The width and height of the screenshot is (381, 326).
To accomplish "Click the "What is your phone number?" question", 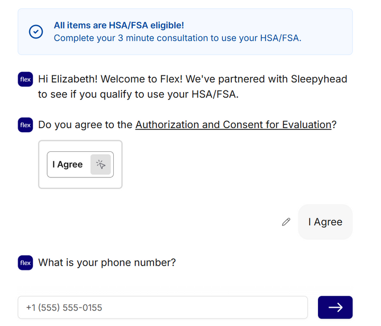I will [x=107, y=263].
